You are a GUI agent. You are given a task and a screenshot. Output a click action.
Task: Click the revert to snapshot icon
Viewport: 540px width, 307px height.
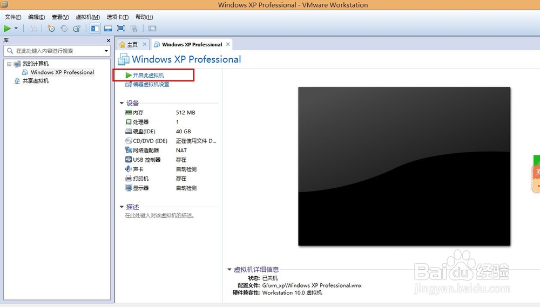click(x=64, y=29)
